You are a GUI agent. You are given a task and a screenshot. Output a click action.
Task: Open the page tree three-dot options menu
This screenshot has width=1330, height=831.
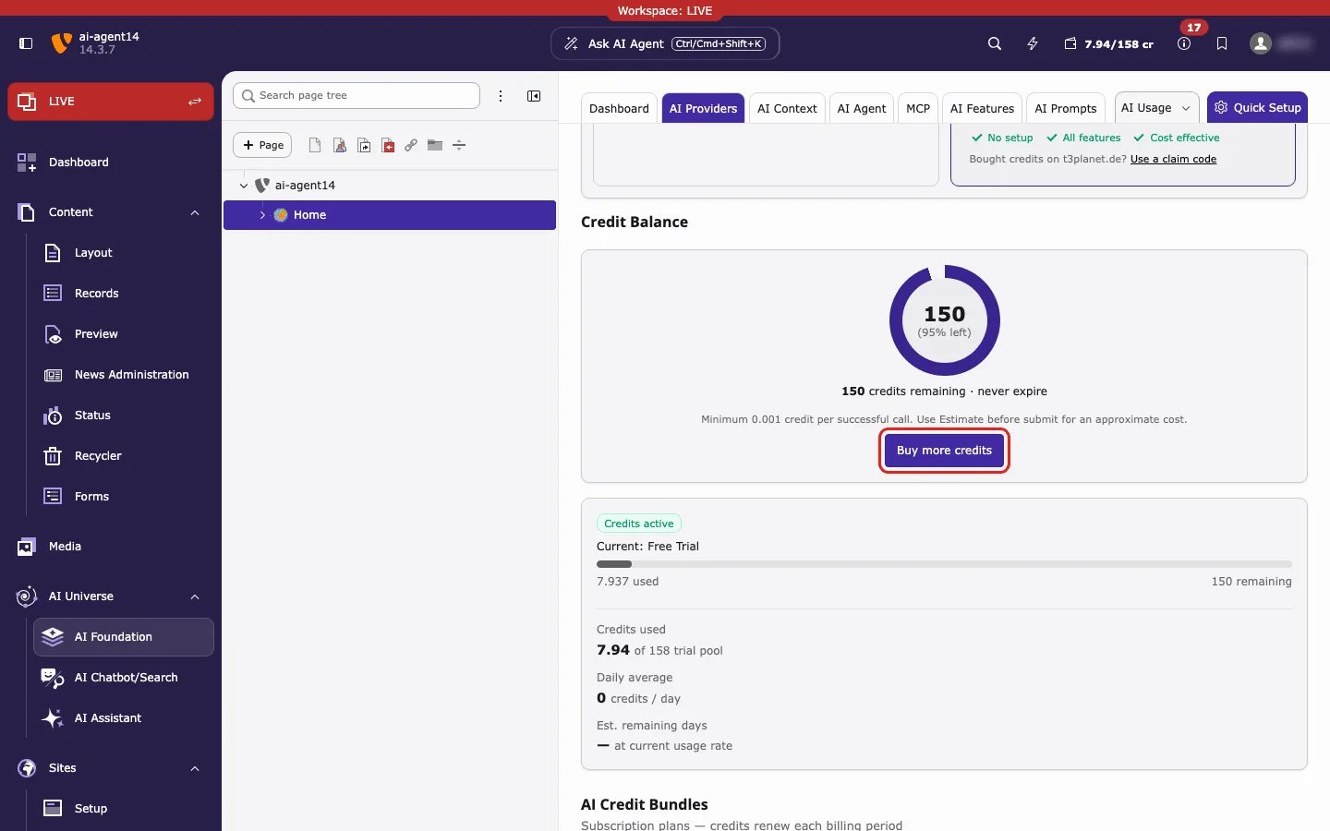[501, 96]
